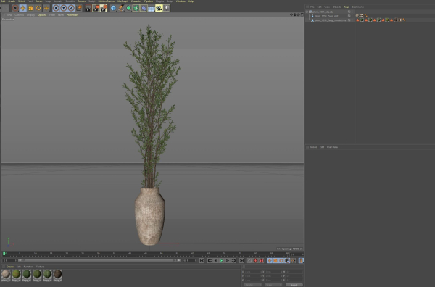Screen dimensions: 435x287
Task: Select the brown last material swatch
Action: (57, 275)
